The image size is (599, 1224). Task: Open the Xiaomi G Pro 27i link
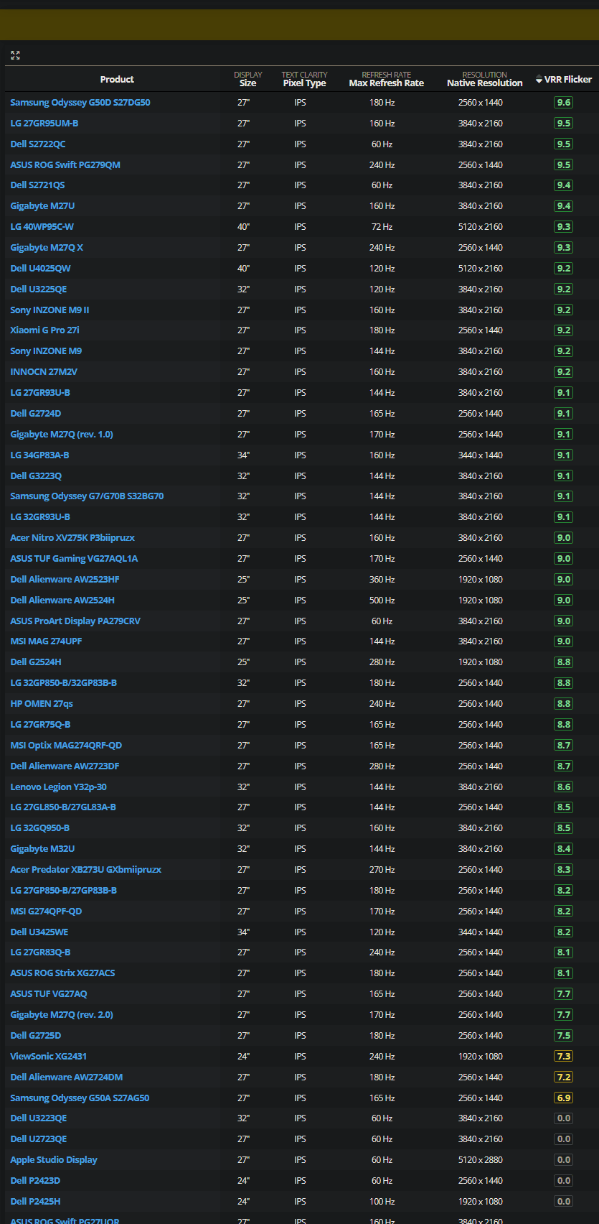[x=44, y=330]
